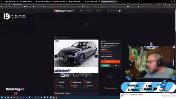The height and width of the screenshot is (99, 176).
Task: Select the third thumbnail of the car interior
Action: (x=71, y=75)
